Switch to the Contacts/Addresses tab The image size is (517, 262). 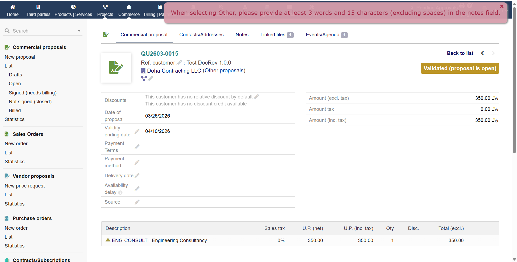pos(201,35)
